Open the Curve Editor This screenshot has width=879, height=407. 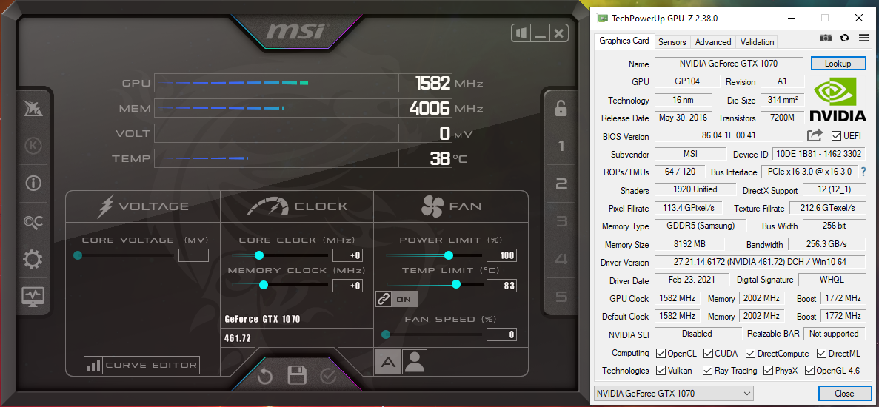point(142,366)
